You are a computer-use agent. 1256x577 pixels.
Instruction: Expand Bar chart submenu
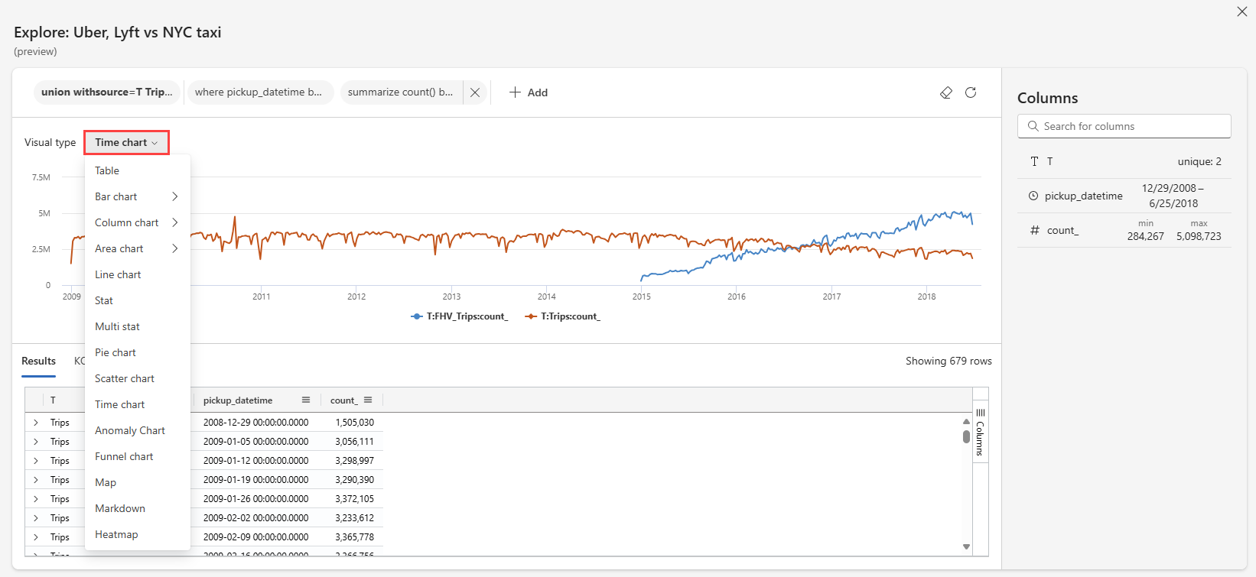point(174,196)
